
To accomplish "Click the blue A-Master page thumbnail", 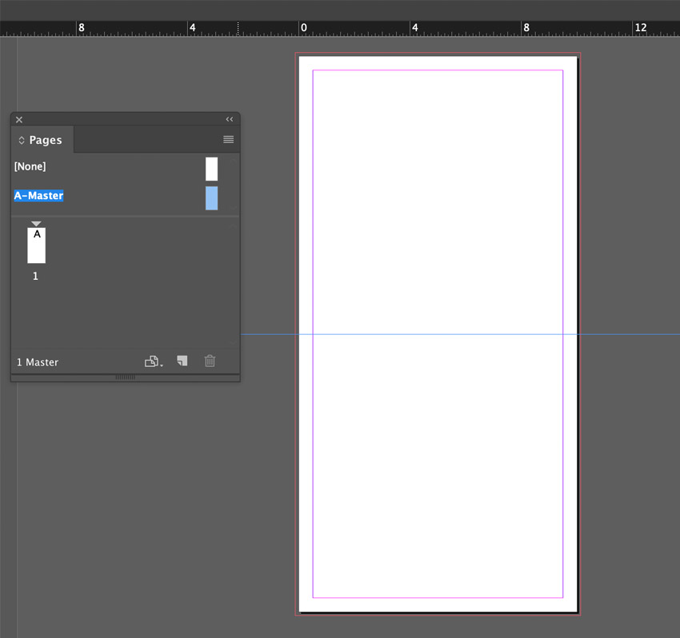I will tap(212, 198).
